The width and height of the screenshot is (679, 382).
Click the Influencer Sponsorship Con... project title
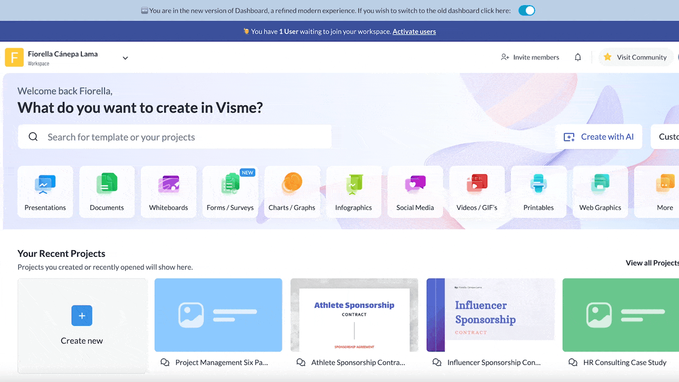[x=494, y=363]
